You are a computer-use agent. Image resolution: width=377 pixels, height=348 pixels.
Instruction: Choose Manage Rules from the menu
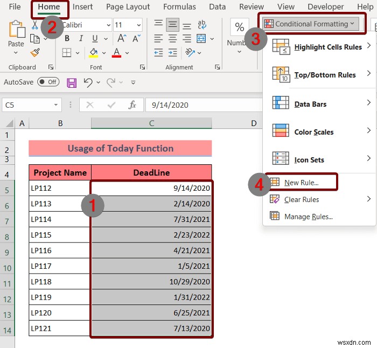click(x=320, y=217)
